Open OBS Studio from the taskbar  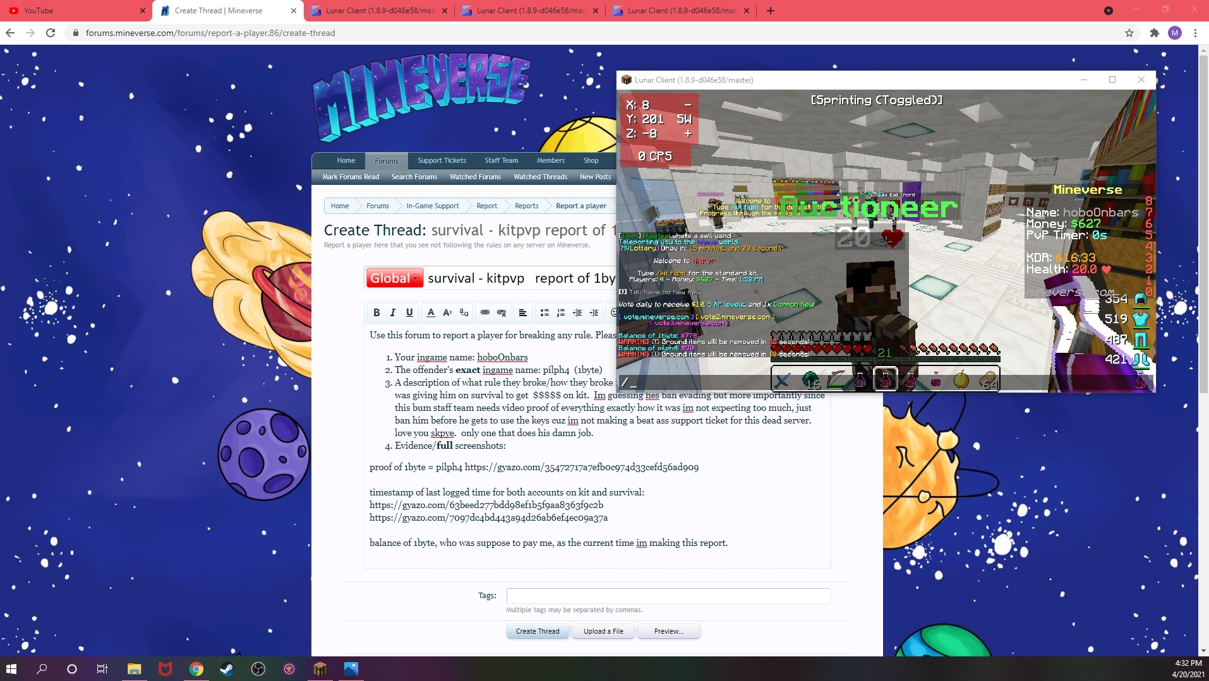click(x=258, y=669)
